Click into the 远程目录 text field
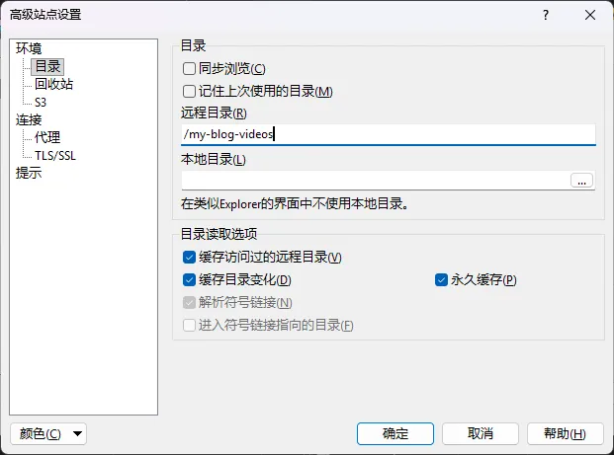 point(388,134)
